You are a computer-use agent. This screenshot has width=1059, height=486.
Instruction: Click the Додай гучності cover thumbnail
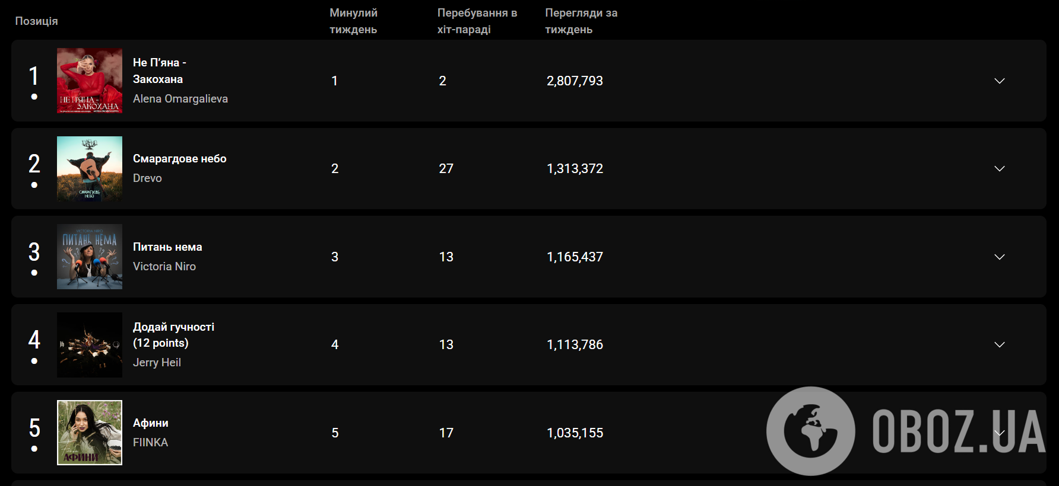point(90,344)
